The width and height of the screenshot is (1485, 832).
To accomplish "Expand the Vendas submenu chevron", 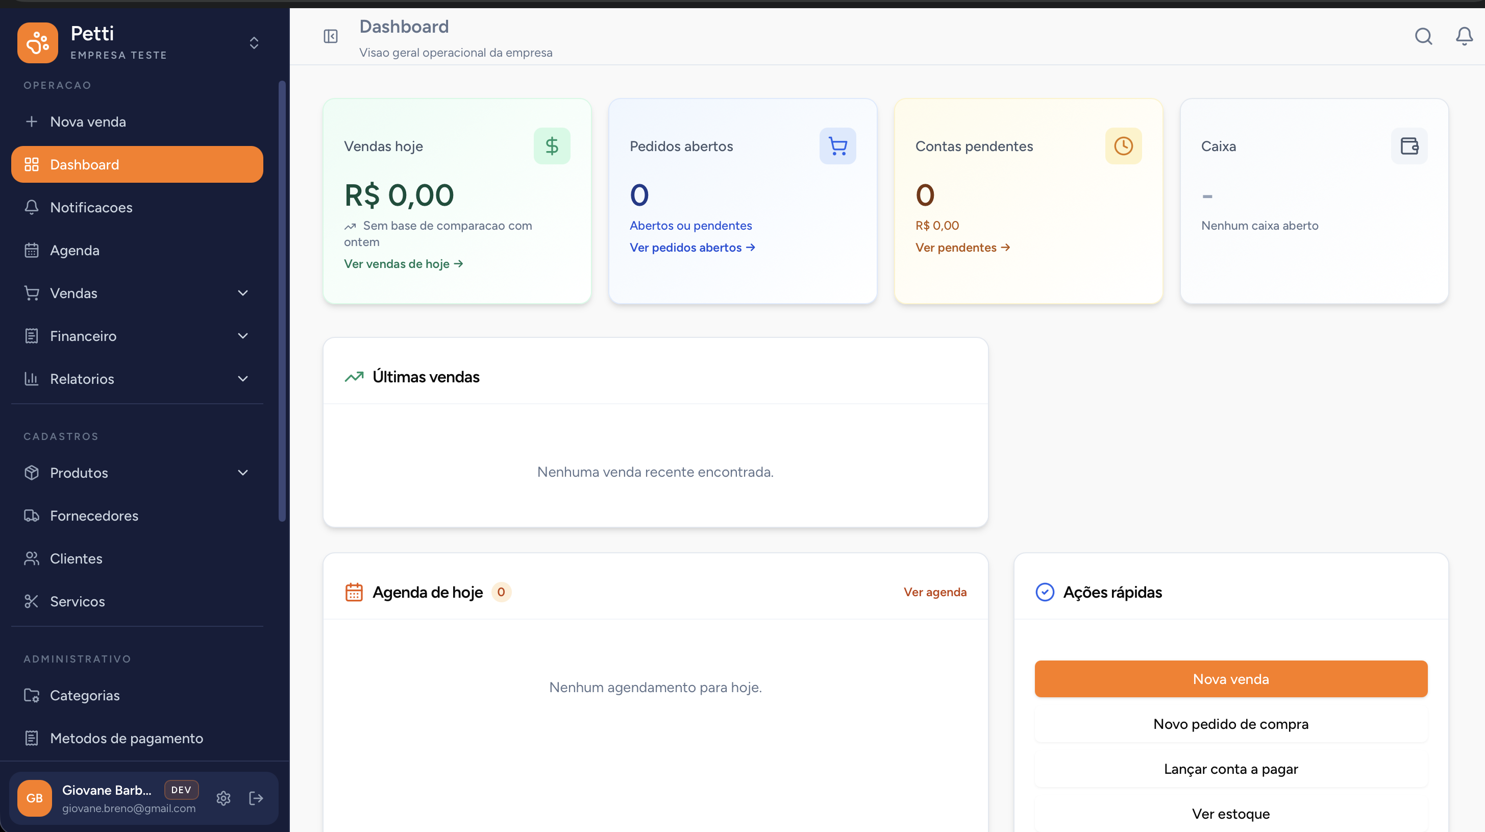I will (x=243, y=293).
